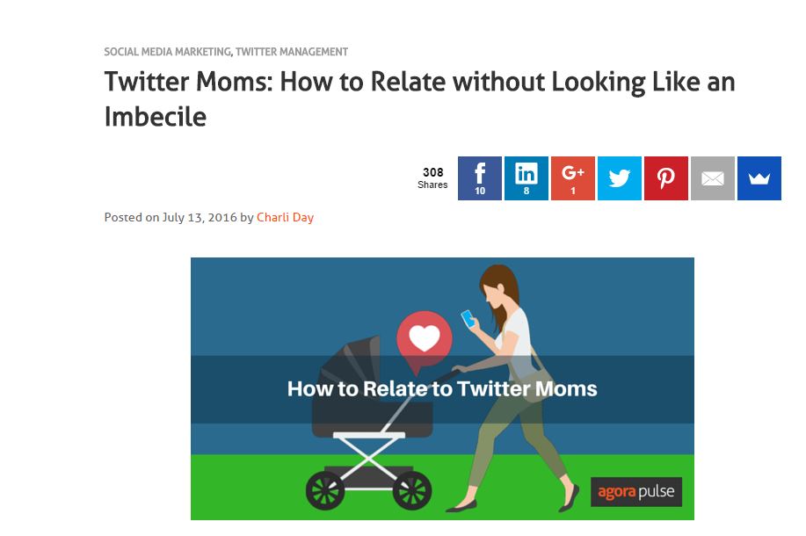Open the Social Media Marketing category
This screenshot has width=806, height=536.
coord(168,52)
